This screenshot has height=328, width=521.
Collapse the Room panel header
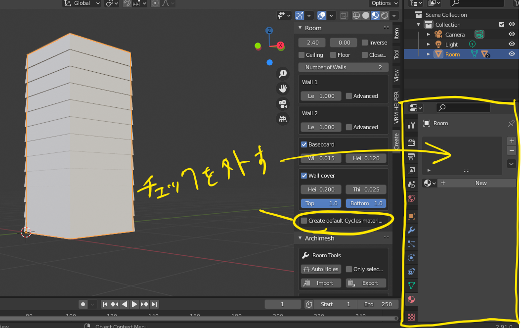(x=300, y=28)
